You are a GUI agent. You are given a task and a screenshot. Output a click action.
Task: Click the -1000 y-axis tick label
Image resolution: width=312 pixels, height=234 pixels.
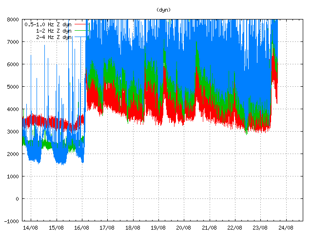11,221
